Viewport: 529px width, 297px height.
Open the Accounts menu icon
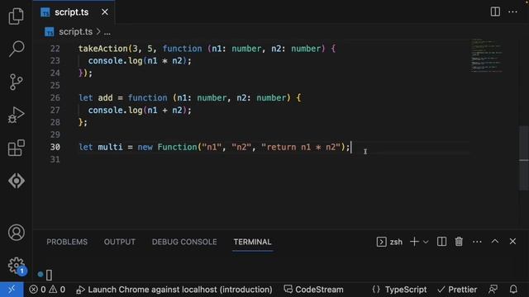[17, 233]
